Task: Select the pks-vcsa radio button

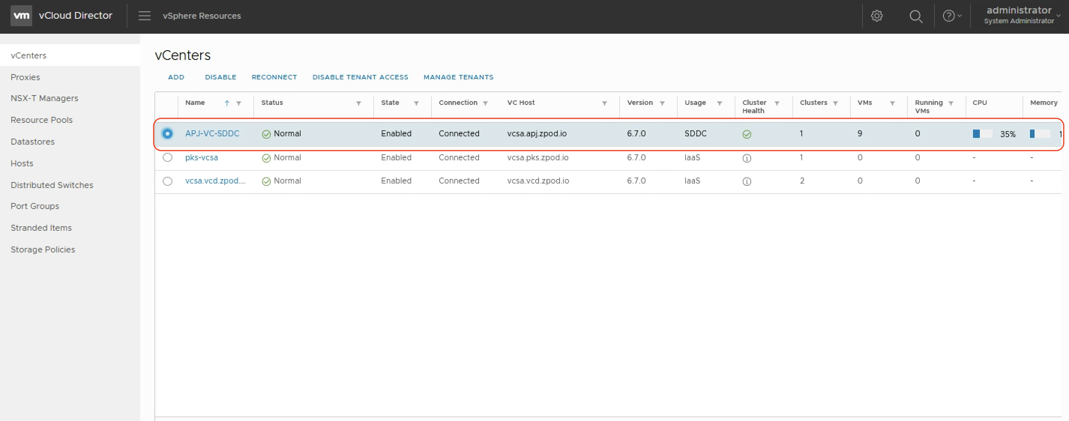Action: [x=167, y=158]
